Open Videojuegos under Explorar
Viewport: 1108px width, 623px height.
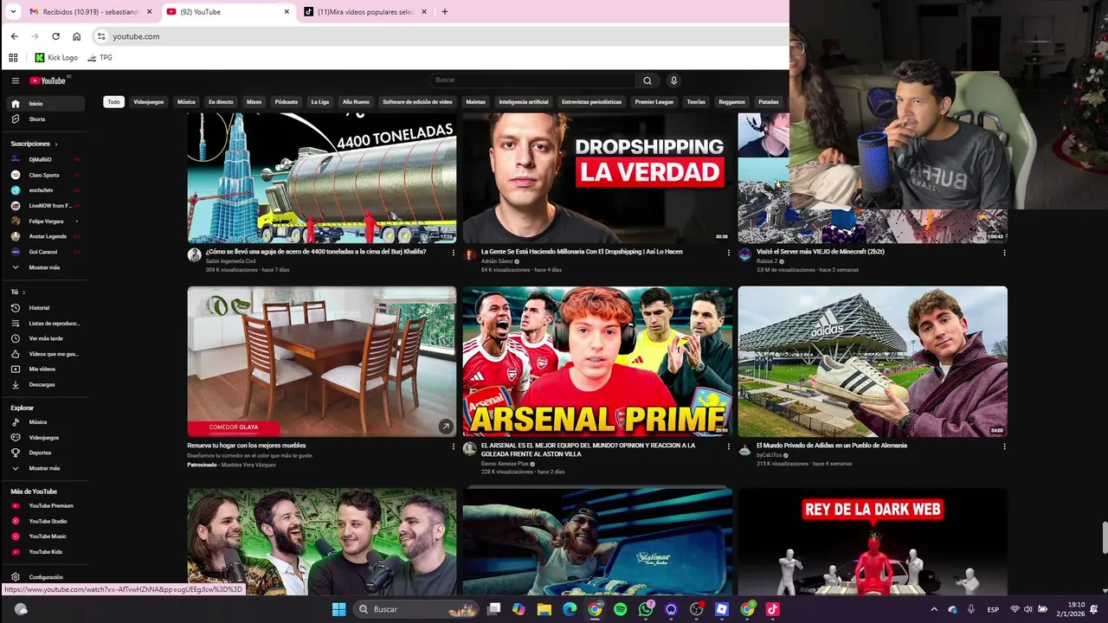click(46, 437)
